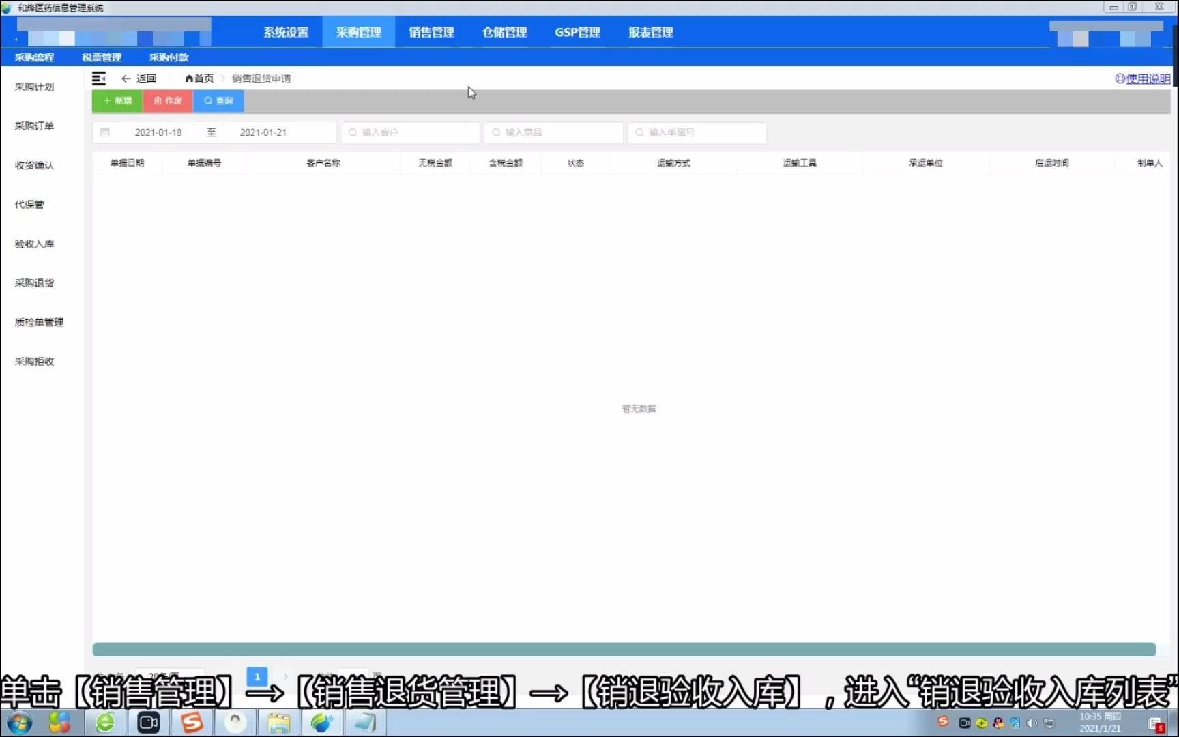Screen dimensions: 1179x737
Task: Click the green 新增 add button
Action: coord(117,101)
